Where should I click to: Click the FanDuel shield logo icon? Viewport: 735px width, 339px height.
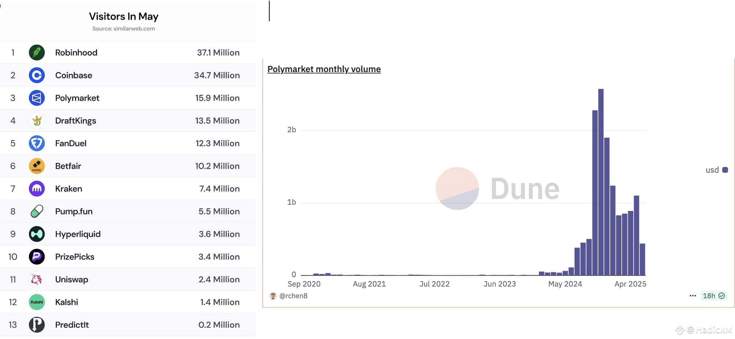click(x=37, y=143)
